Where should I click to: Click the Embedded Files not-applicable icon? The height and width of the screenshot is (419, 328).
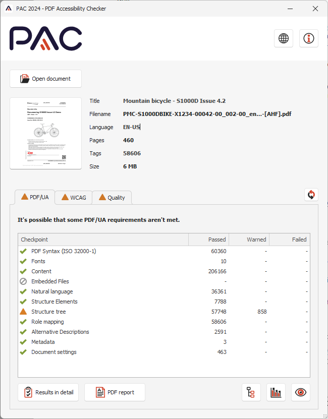pos(23,281)
